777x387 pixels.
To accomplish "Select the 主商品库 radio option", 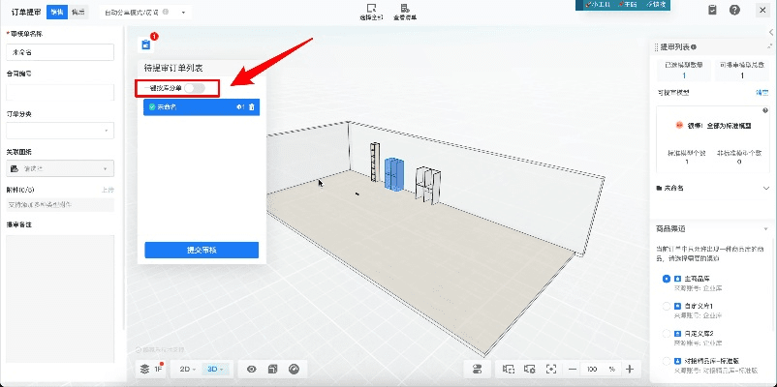I will coord(666,279).
